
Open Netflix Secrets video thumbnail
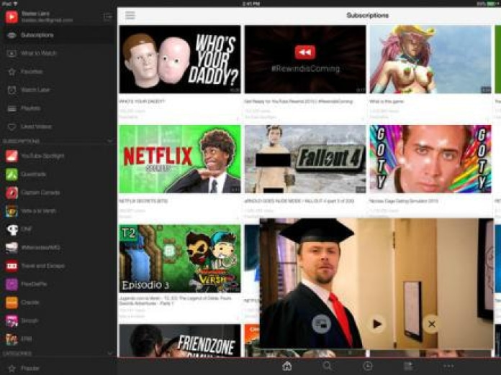[180, 159]
